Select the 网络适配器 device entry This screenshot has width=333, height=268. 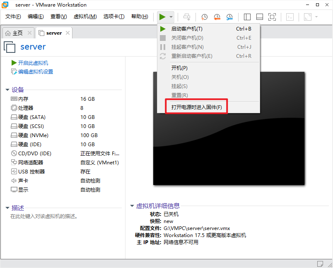click(31, 163)
